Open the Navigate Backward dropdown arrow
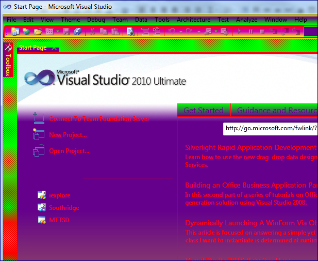Screen dimensions: 318x261 tap(216, 32)
